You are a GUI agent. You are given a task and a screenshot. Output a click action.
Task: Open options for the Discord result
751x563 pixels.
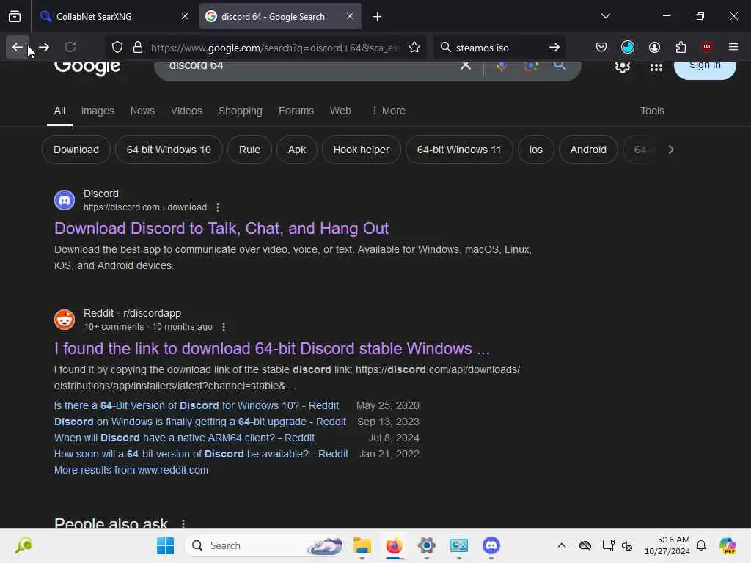coord(218,207)
